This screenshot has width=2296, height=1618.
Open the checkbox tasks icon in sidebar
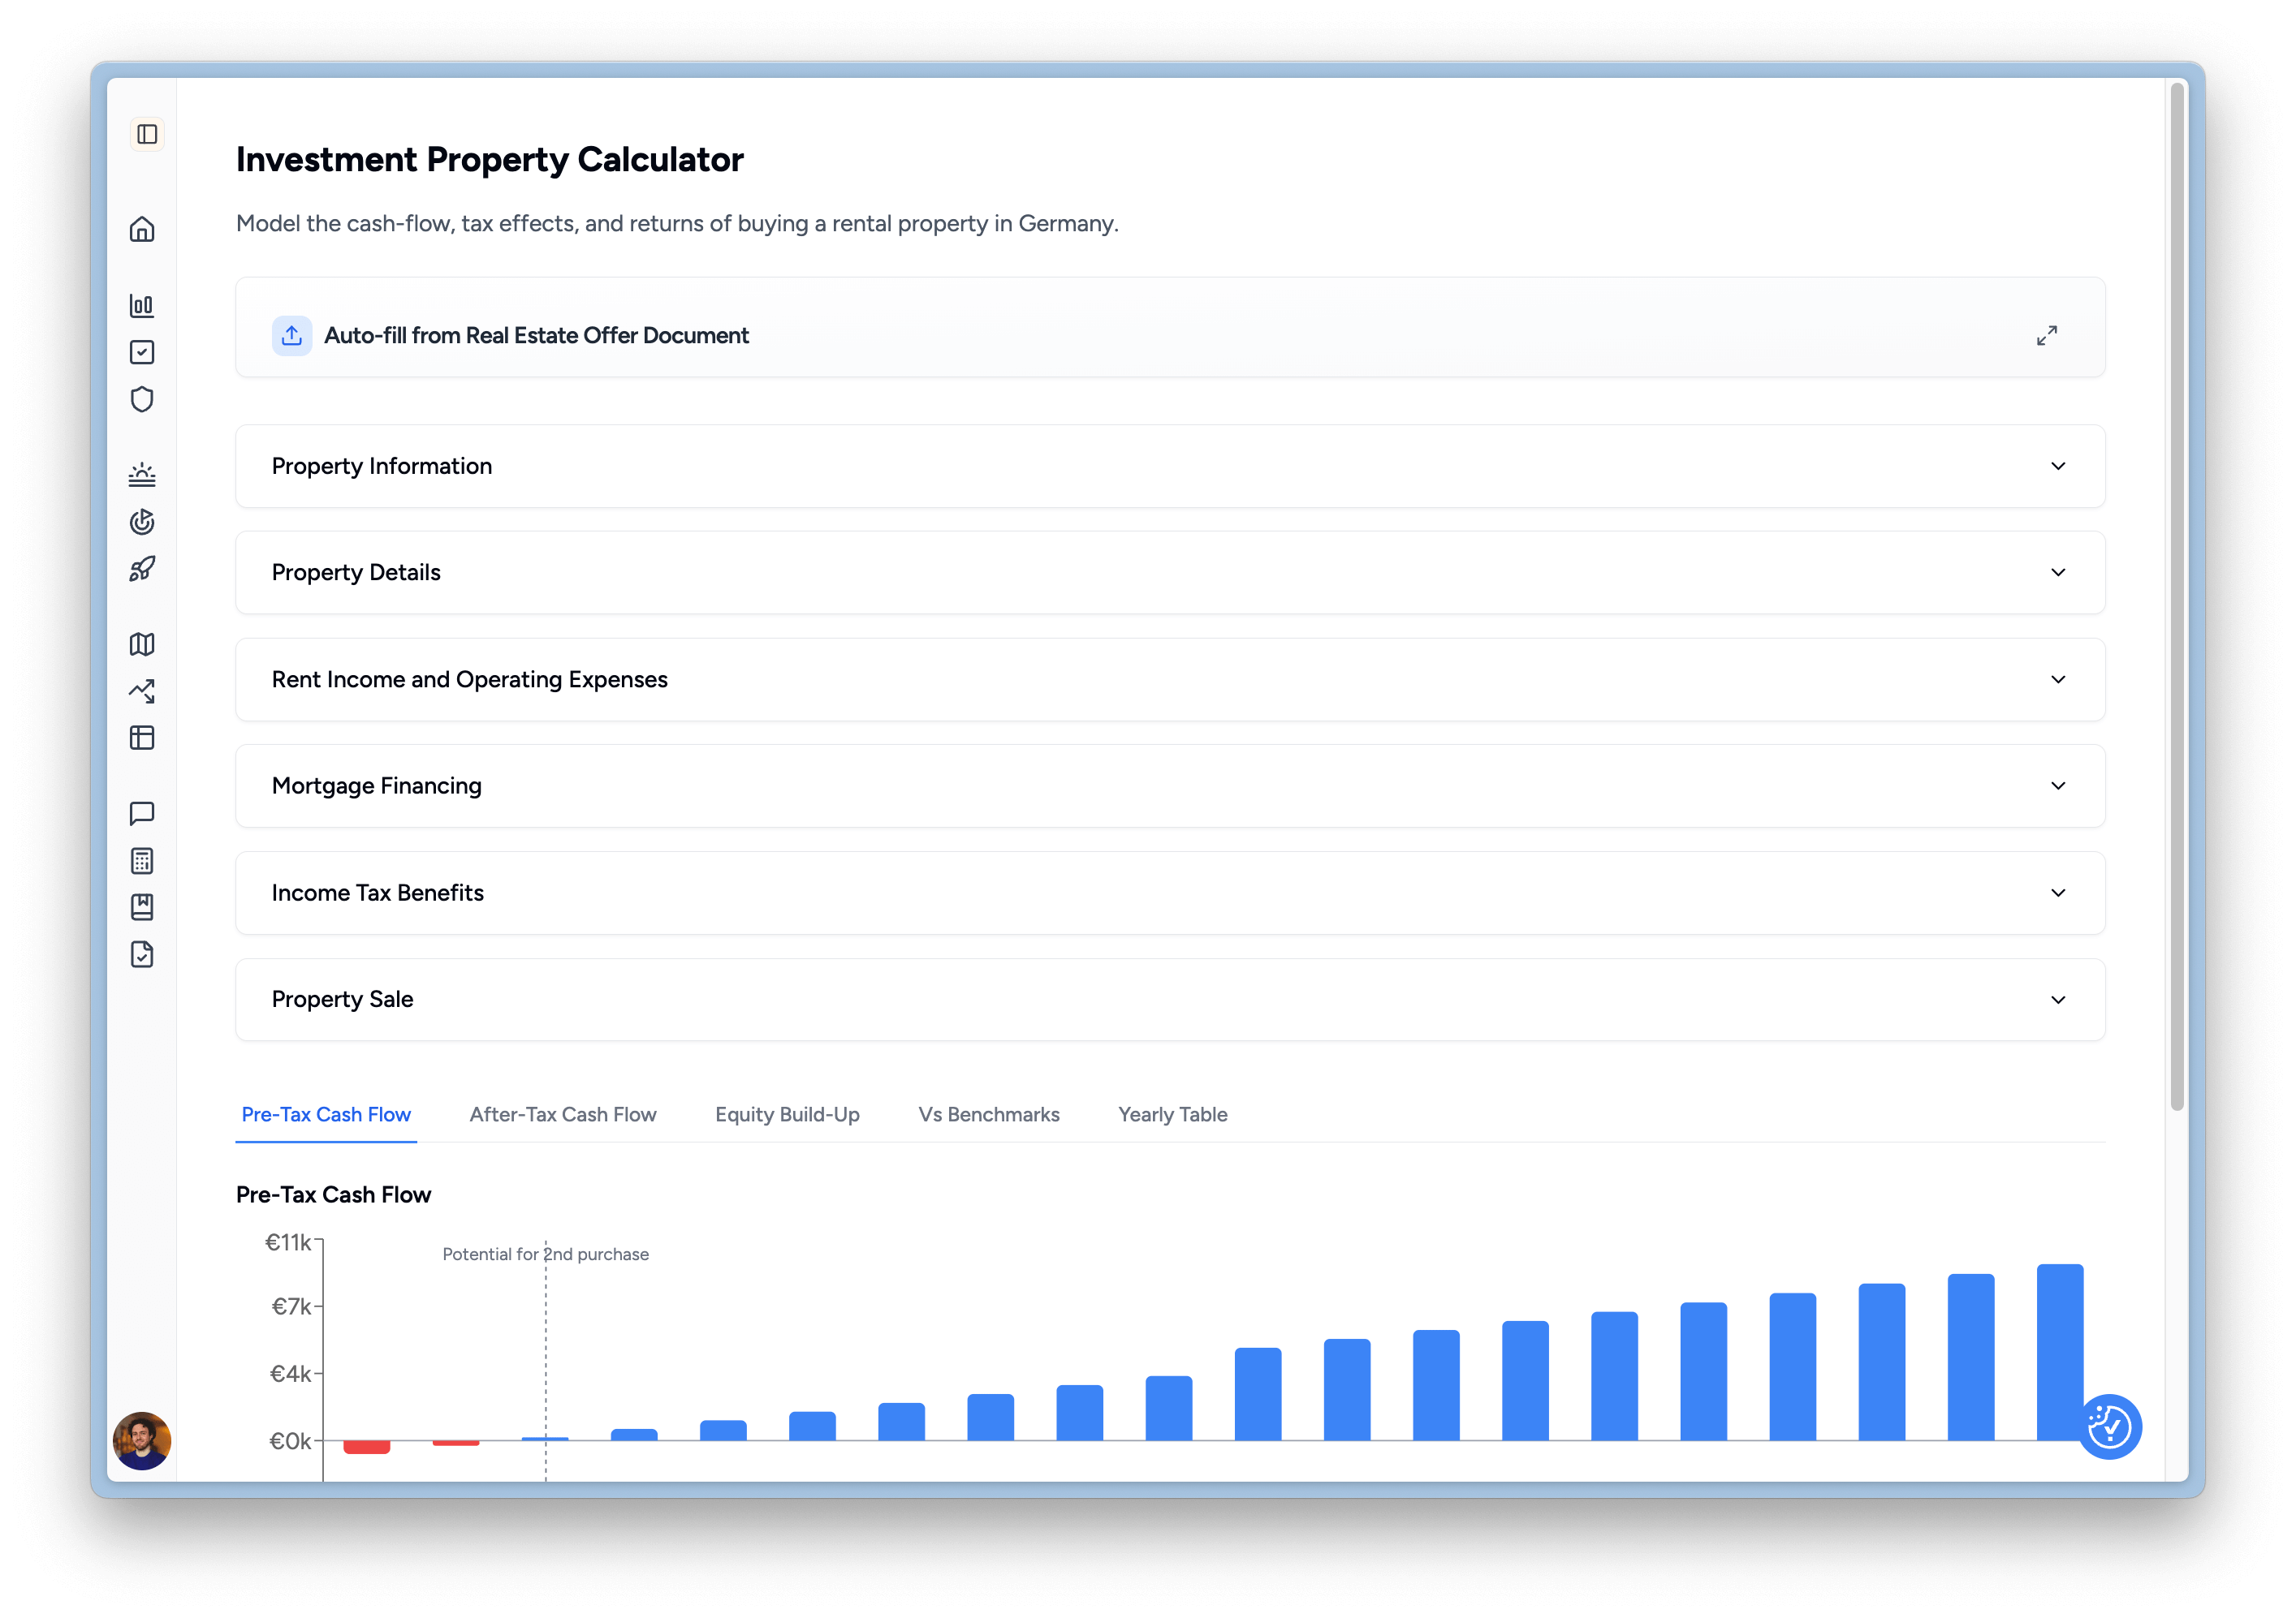[142, 353]
